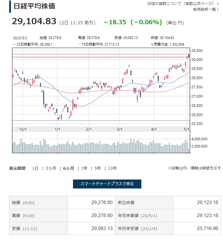Viewport: 223px width, 241px height.
Task: Click the 5/1 date label on chart axis
Action: click(187, 129)
